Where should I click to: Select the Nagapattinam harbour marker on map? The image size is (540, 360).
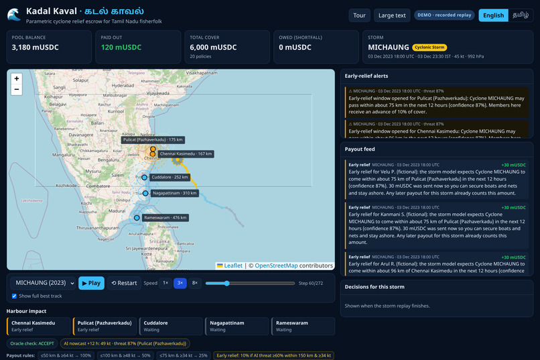[145, 193]
